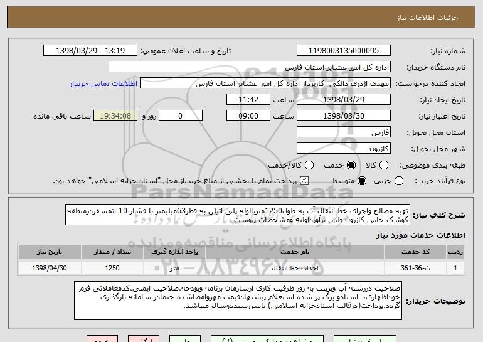Click the delivery province field فارس
Viewport: 483px width, 342px height.
(x=344, y=132)
